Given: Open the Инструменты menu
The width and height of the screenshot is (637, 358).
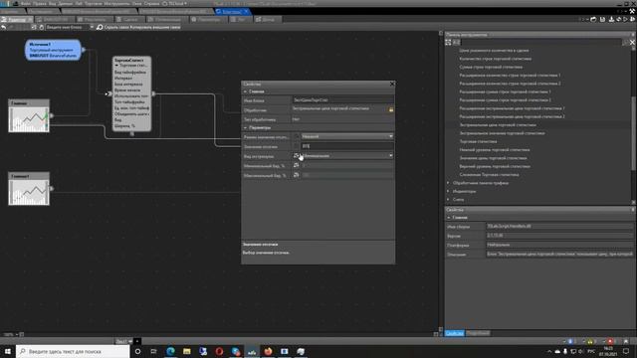Looking at the screenshot, I should pyautogui.click(x=116, y=3).
